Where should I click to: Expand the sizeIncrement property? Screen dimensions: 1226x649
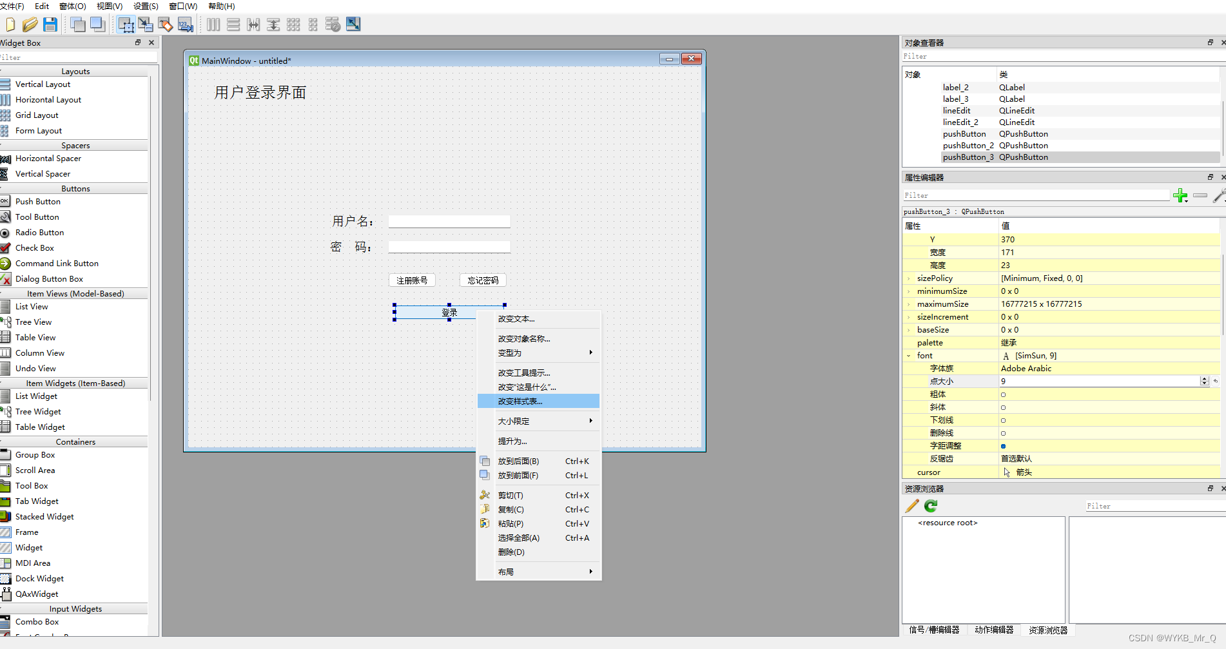pos(909,317)
